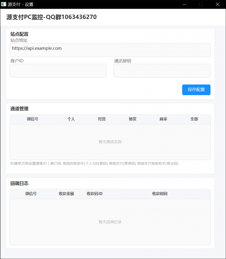
Task: Select 微信号 column header in 通道管理
Action: coord(33,119)
